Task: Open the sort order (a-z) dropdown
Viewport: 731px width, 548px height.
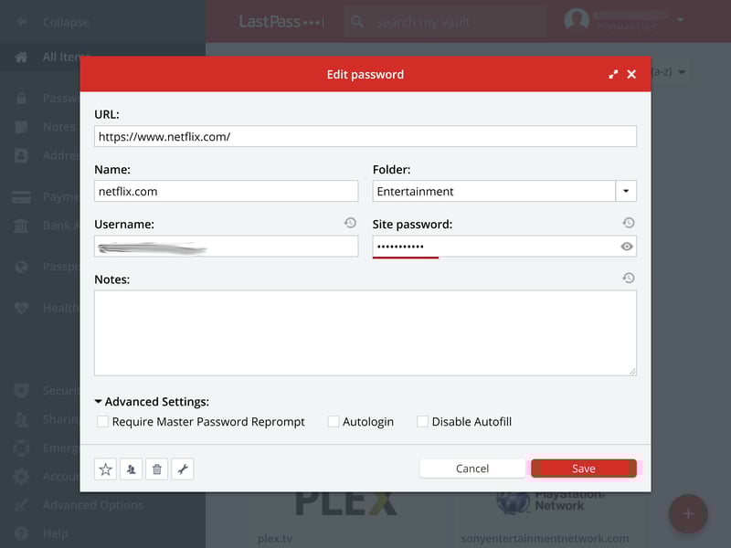Action: click(669, 72)
